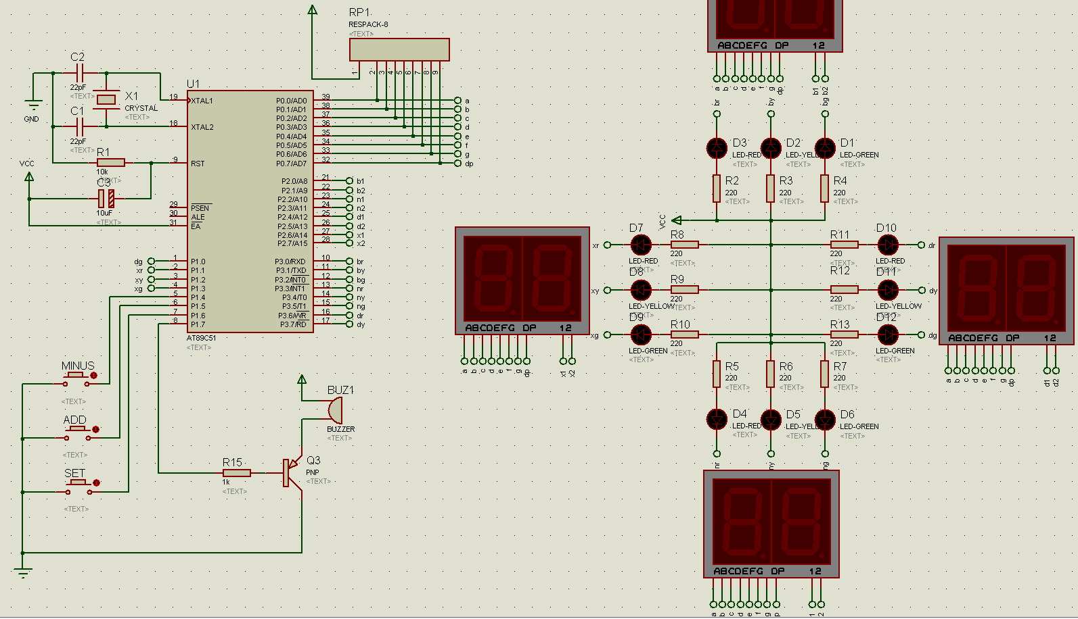Click the D5 yellow LED
This screenshot has height=619, width=1078.
[x=771, y=420]
